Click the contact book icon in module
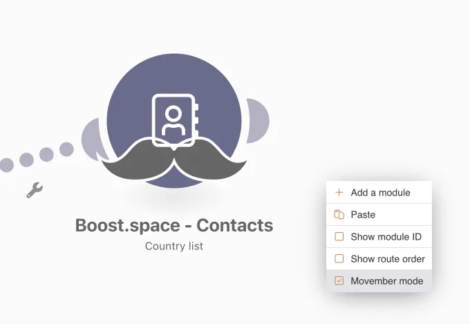The width and height of the screenshot is (470, 324). pos(175,120)
